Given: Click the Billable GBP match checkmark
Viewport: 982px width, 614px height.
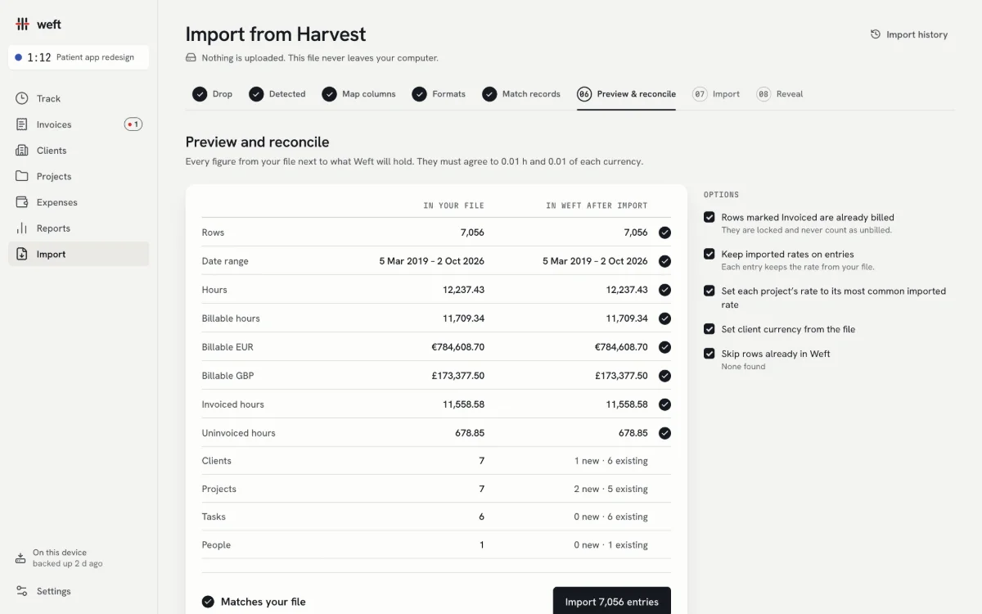Looking at the screenshot, I should click(x=664, y=376).
